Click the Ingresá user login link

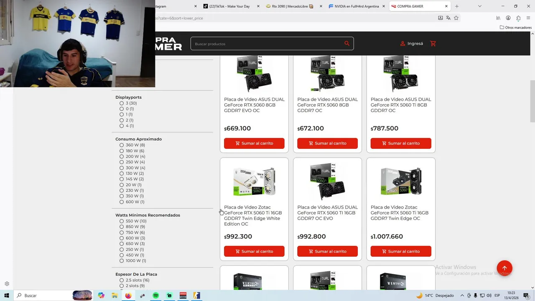(412, 43)
